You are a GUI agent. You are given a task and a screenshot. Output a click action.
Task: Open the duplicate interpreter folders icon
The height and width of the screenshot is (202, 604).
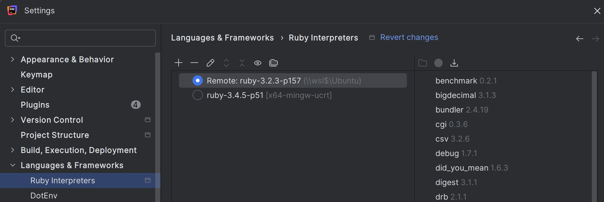pyautogui.click(x=273, y=63)
